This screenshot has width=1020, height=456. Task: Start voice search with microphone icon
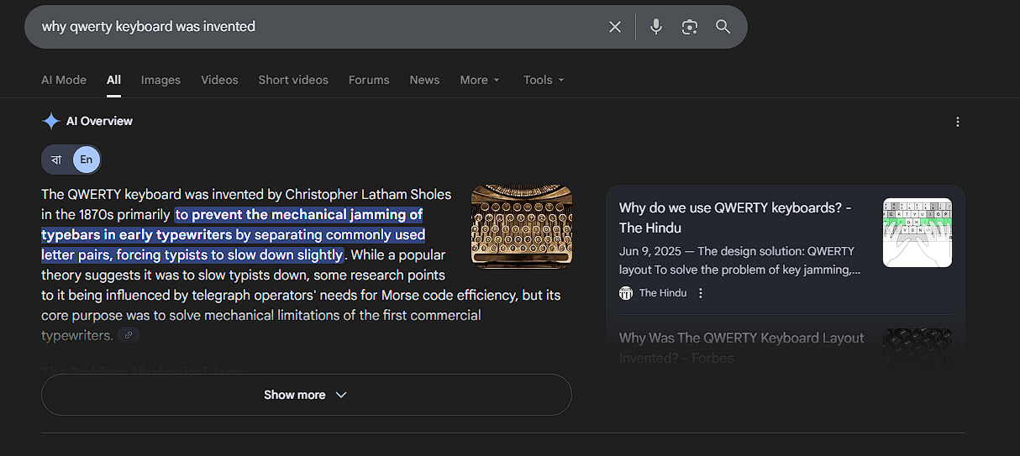[x=656, y=27]
